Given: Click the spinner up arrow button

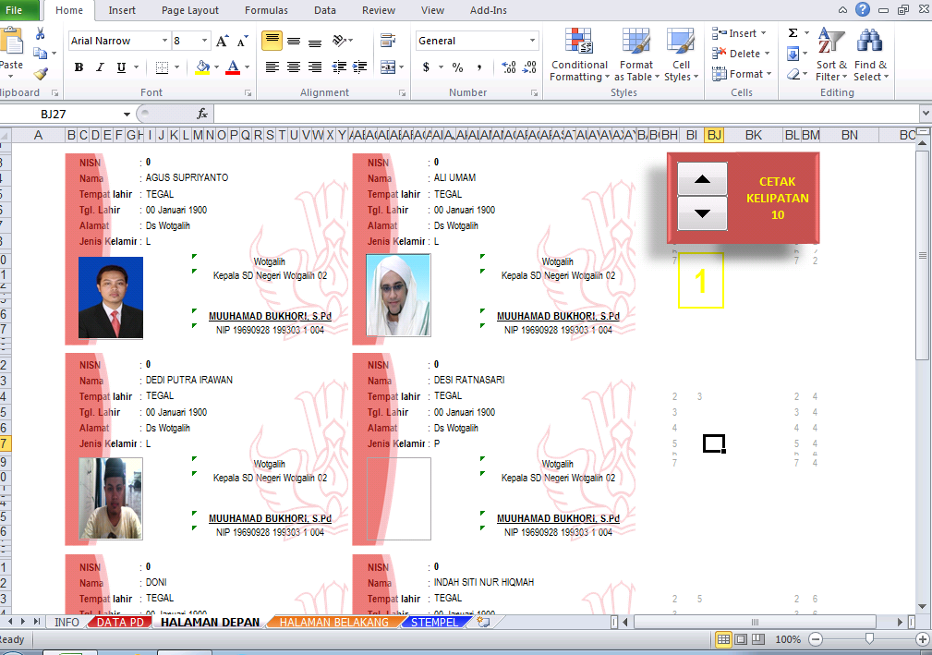Looking at the screenshot, I should click(702, 179).
